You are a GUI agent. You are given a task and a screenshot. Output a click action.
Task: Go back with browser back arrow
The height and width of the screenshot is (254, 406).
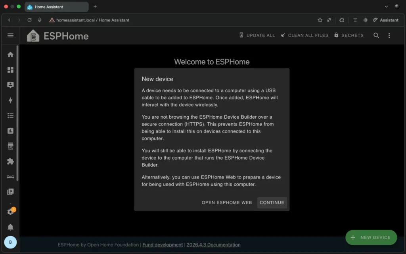pyautogui.click(x=10, y=20)
